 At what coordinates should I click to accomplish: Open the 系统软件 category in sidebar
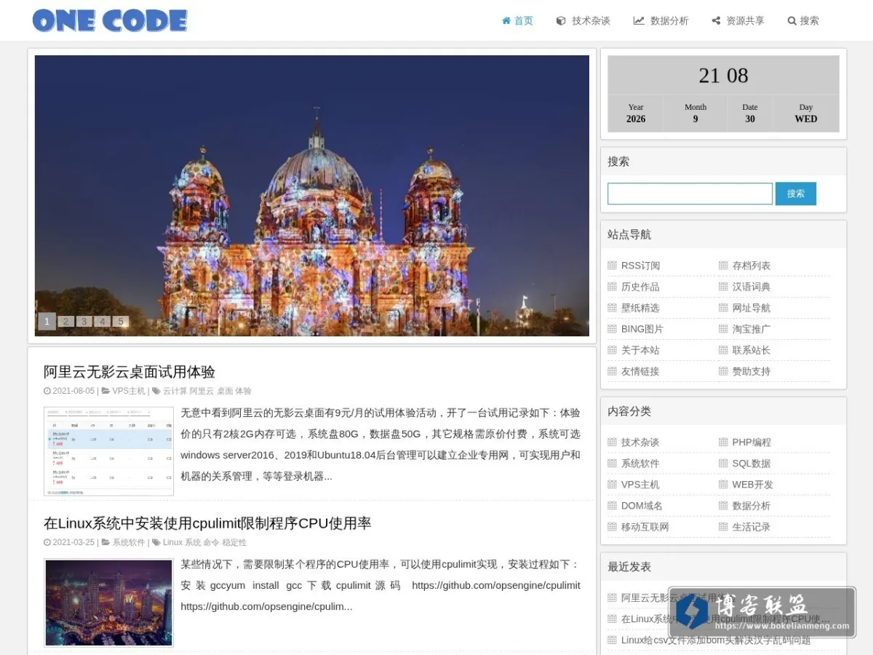(x=640, y=464)
